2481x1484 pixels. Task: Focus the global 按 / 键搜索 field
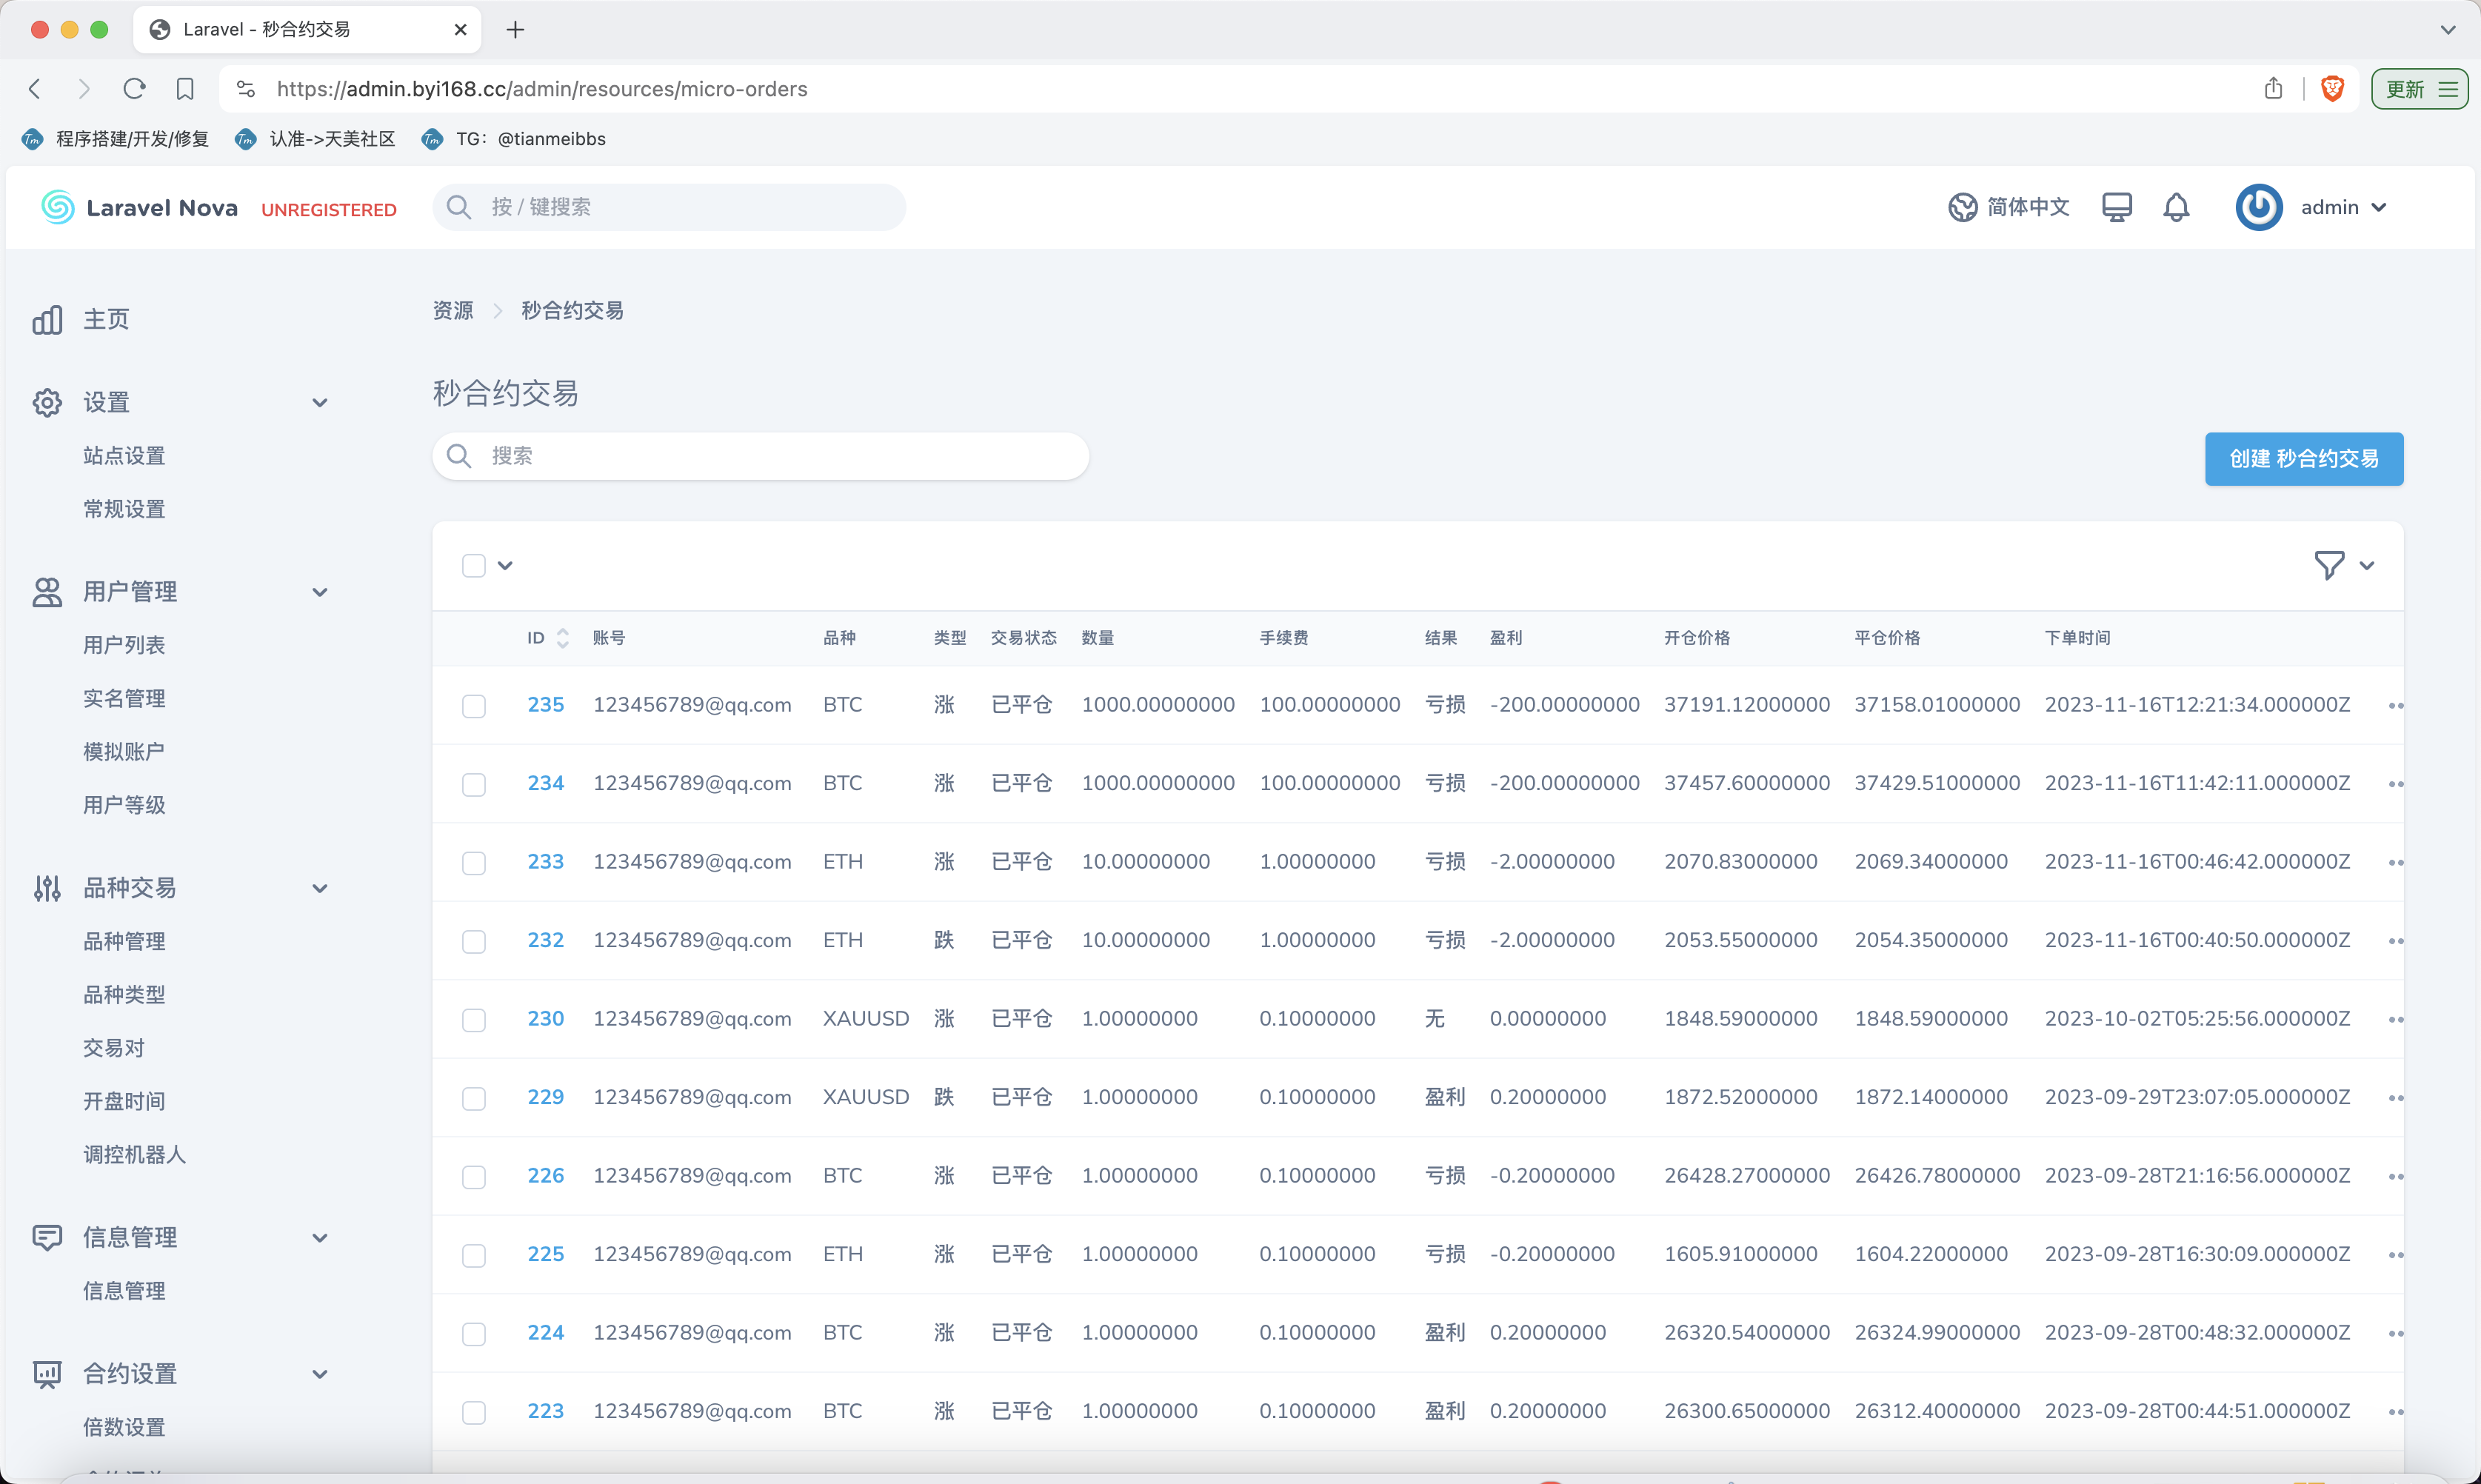[x=669, y=207]
